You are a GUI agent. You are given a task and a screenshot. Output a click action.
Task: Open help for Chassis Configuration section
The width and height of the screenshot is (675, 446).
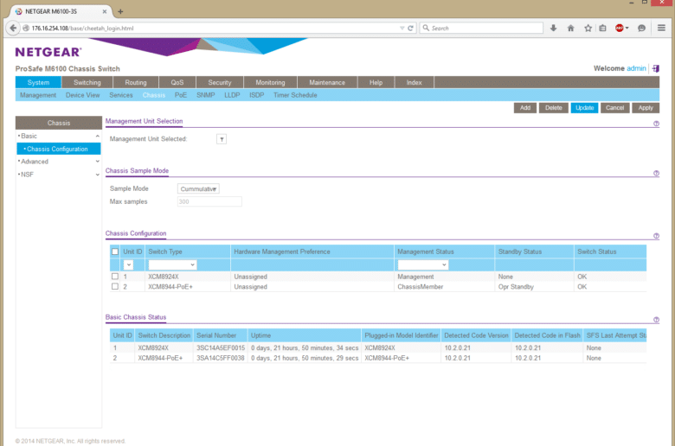click(656, 236)
